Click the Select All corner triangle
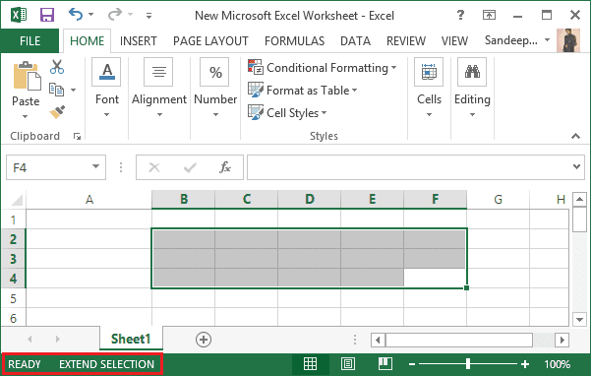 17,200
